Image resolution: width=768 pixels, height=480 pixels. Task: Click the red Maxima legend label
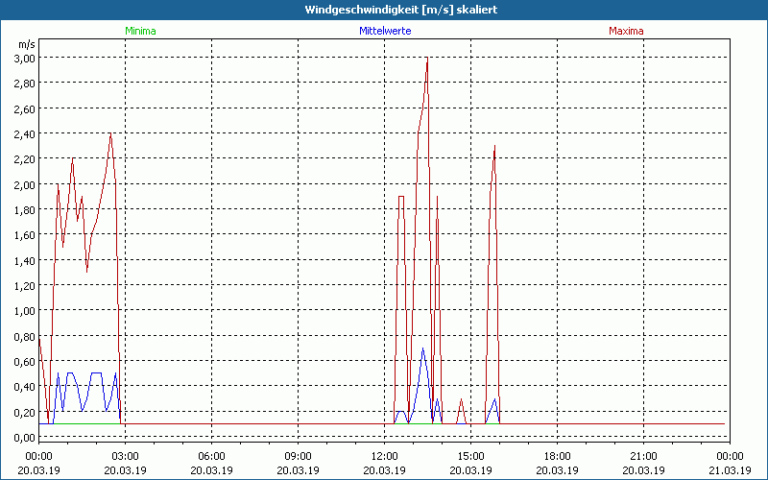[x=626, y=31]
